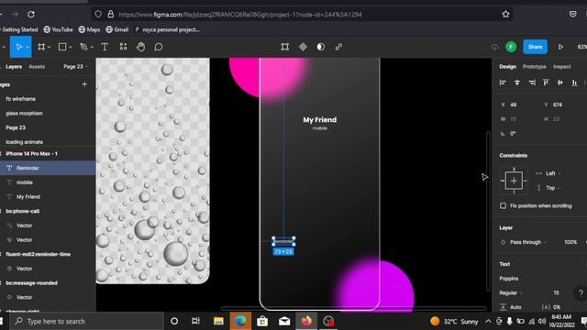
Task: Select the Frame tool
Action: pyautogui.click(x=41, y=47)
